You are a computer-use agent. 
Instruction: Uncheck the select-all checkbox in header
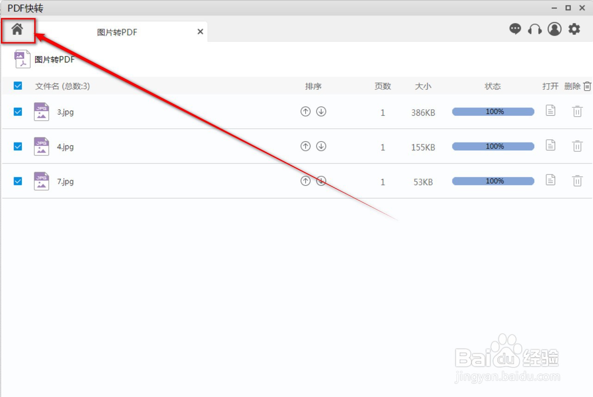(18, 86)
